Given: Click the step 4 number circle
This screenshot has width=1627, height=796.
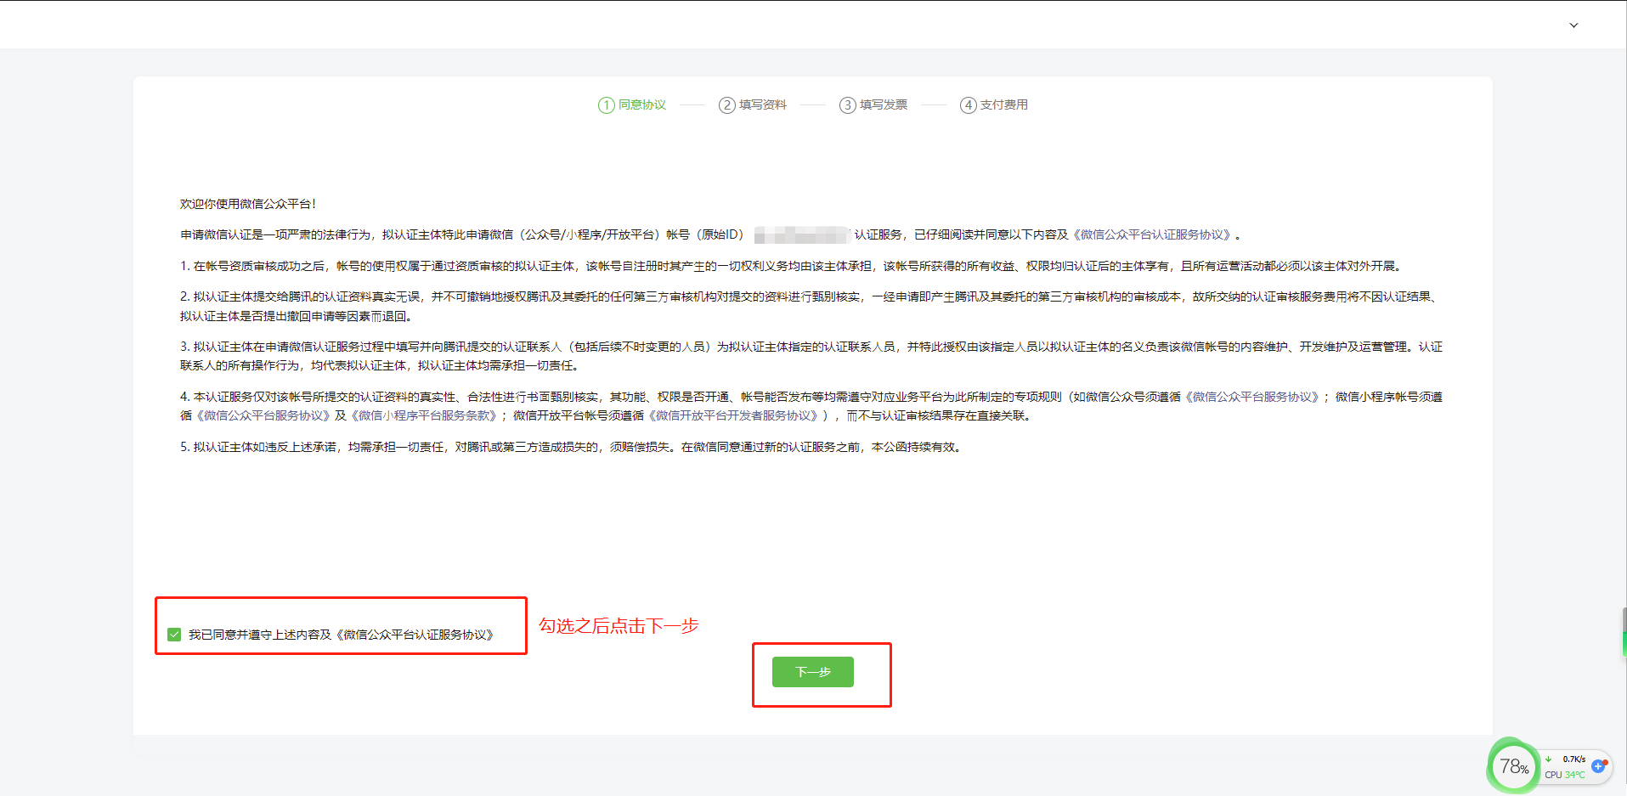Looking at the screenshot, I should (x=968, y=105).
